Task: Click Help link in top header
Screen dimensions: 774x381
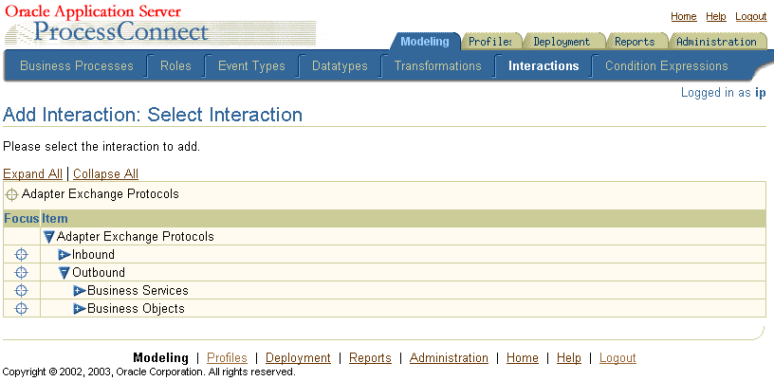Action: pyautogui.click(x=716, y=16)
